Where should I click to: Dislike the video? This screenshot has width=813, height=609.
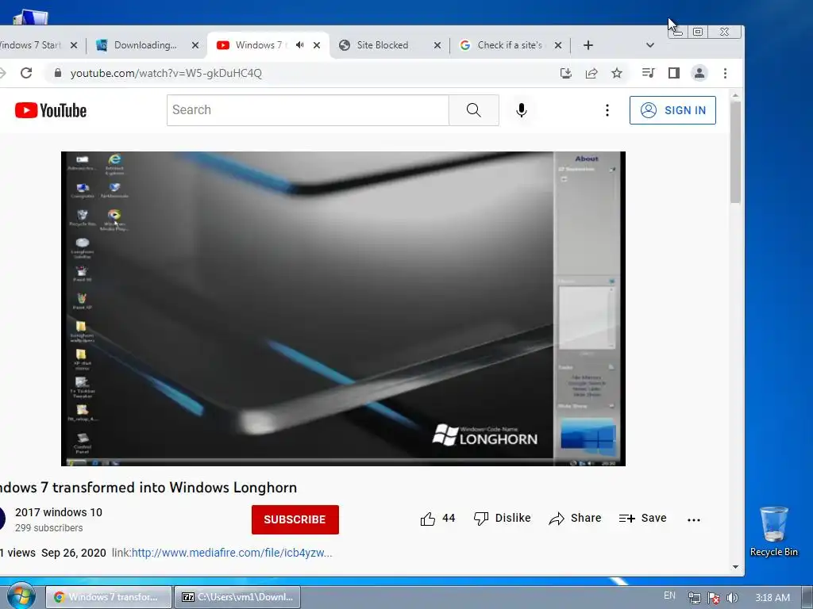tap(502, 519)
